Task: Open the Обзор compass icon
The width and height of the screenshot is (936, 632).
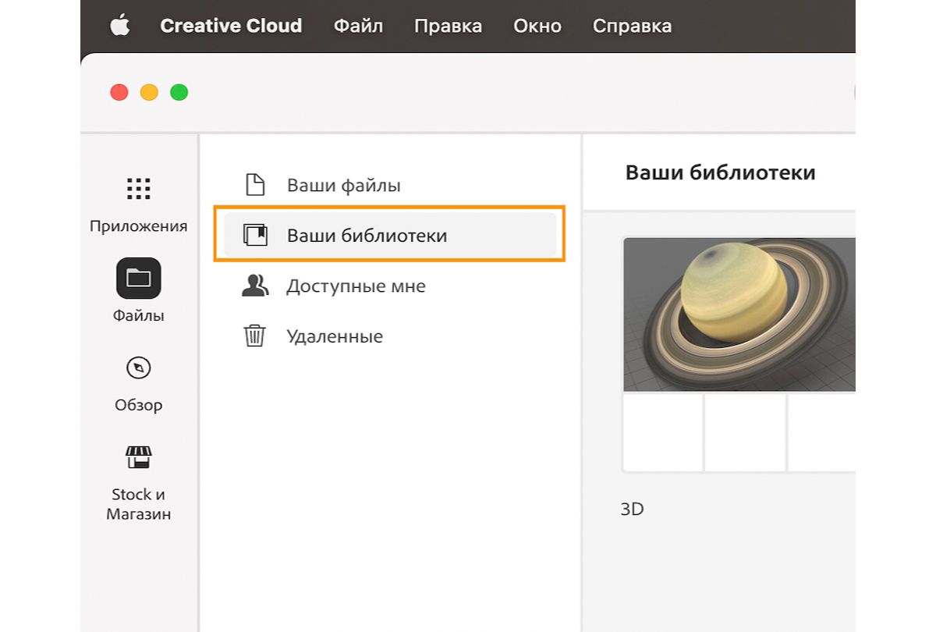Action: coord(138,367)
